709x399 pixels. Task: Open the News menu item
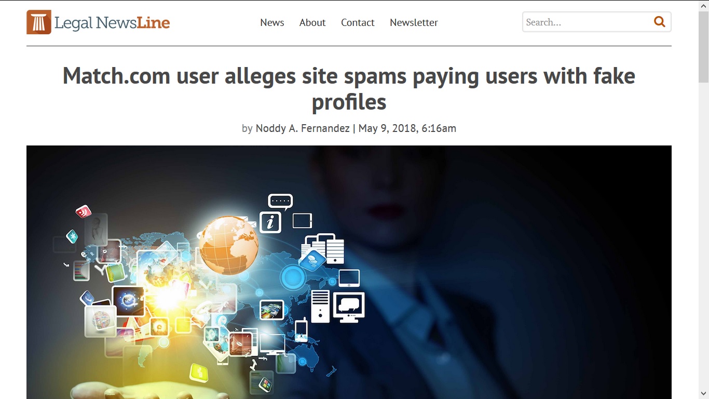272,22
